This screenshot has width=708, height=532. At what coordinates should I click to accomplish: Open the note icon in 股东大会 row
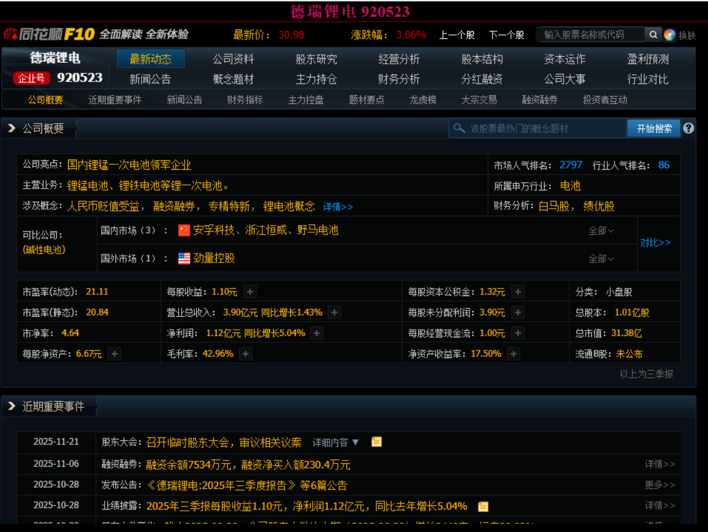click(376, 442)
